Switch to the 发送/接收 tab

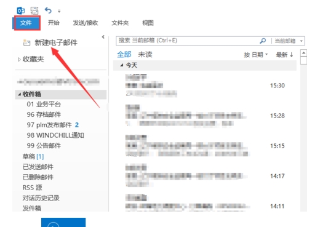tap(86, 23)
